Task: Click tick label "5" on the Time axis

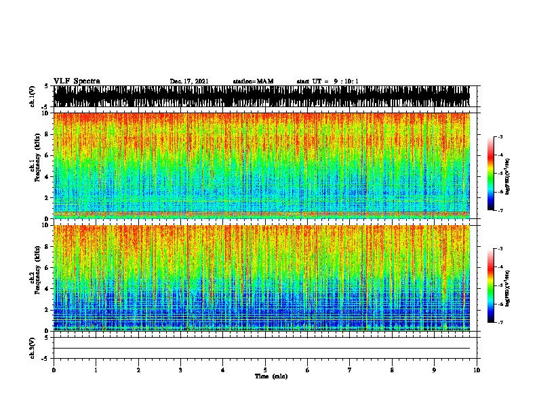Action: [x=265, y=370]
